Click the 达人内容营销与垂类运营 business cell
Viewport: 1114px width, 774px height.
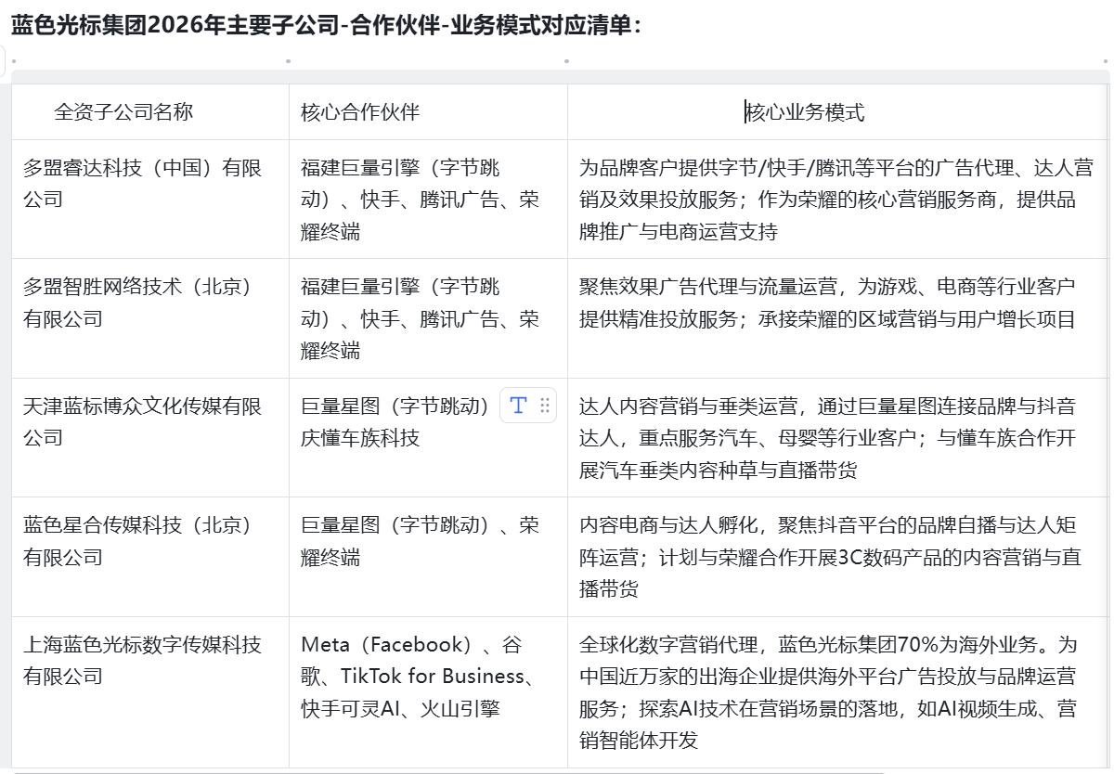[838, 437]
